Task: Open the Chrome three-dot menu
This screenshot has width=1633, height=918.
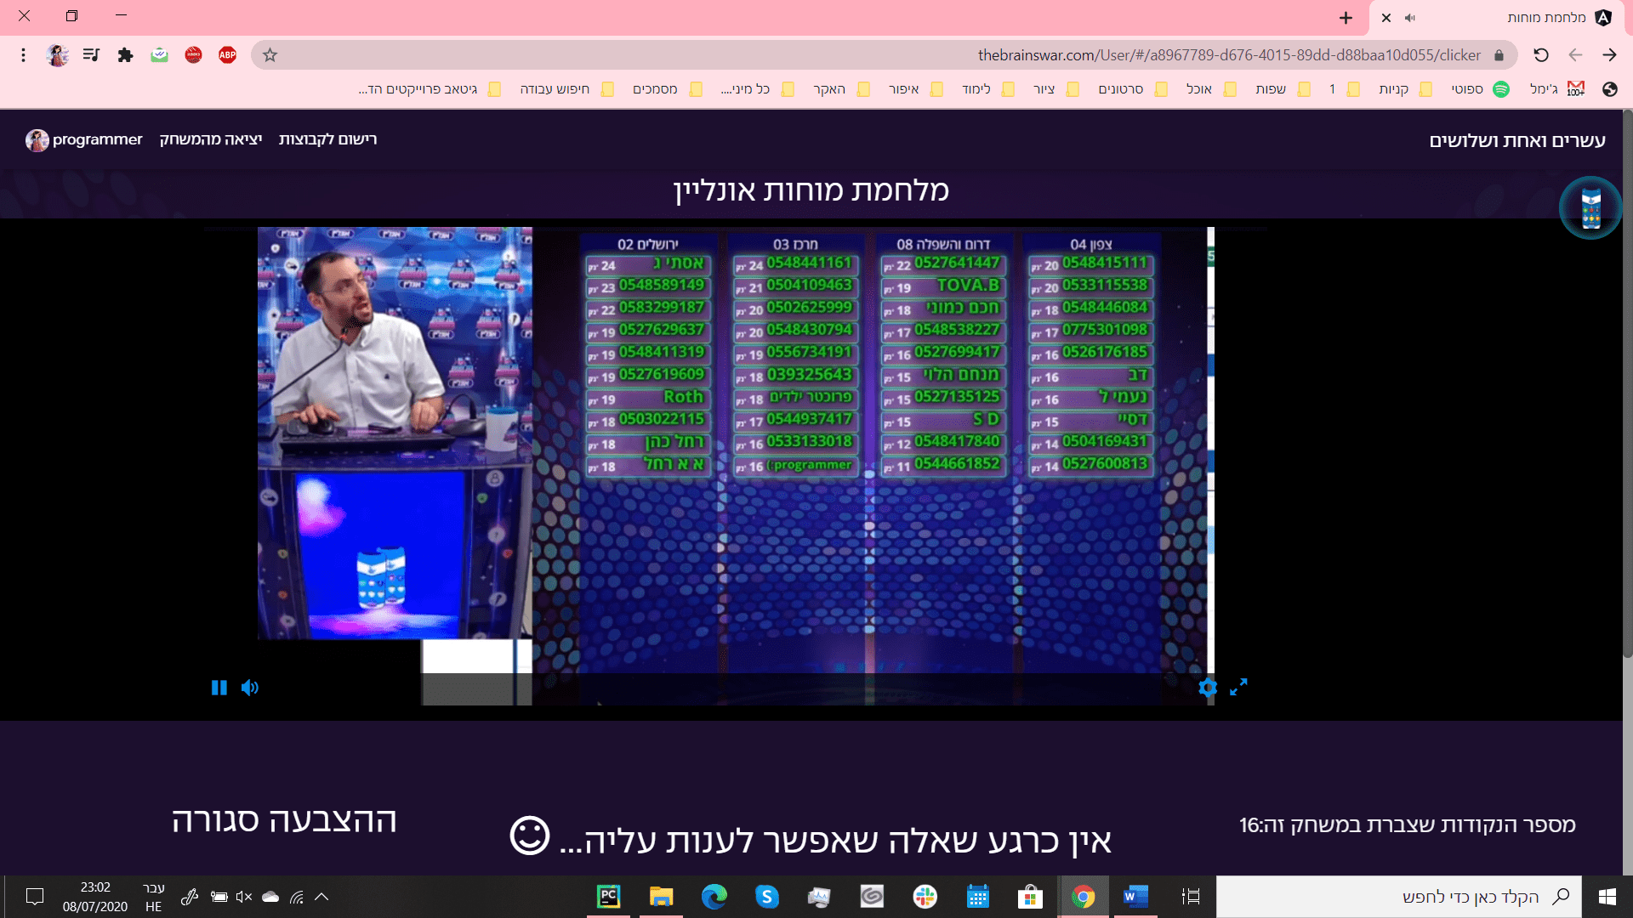Action: (x=23, y=55)
